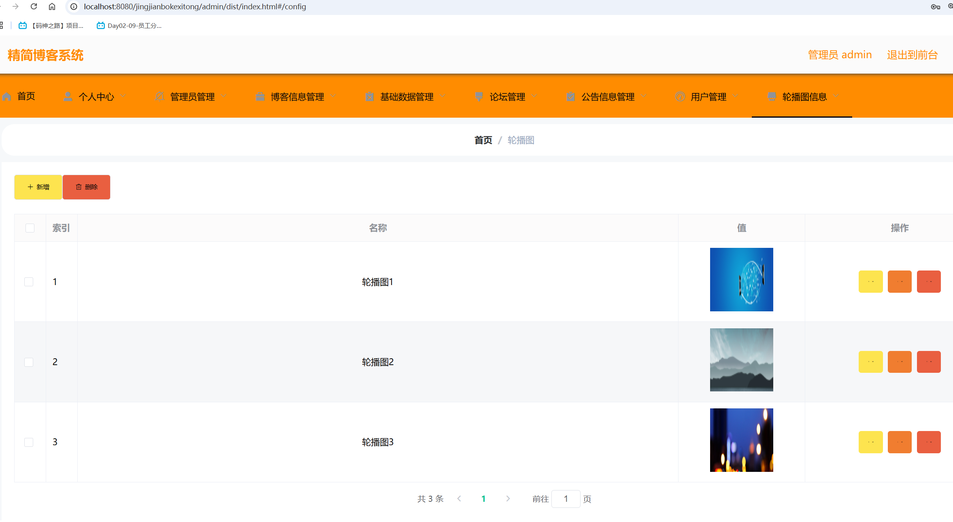The height and width of the screenshot is (522, 953).
Task: Go forward with the browser arrow
Action: (x=15, y=6)
